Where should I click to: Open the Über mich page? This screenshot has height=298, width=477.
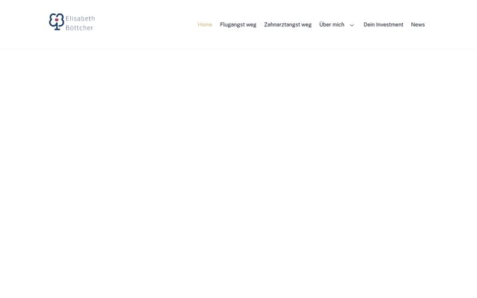[x=332, y=25]
